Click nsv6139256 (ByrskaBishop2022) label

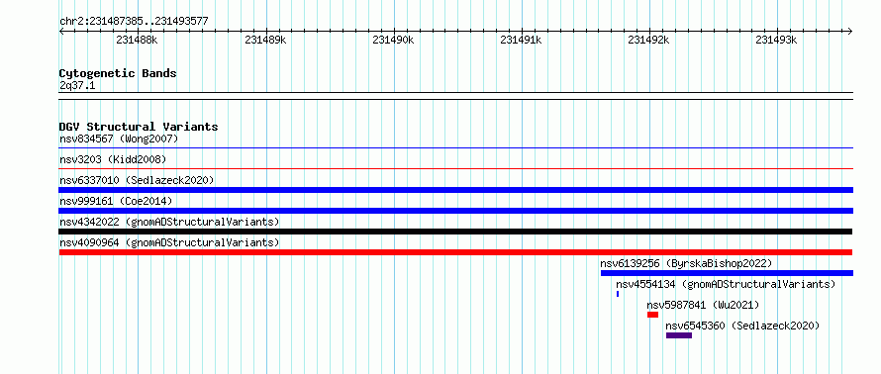pos(686,263)
